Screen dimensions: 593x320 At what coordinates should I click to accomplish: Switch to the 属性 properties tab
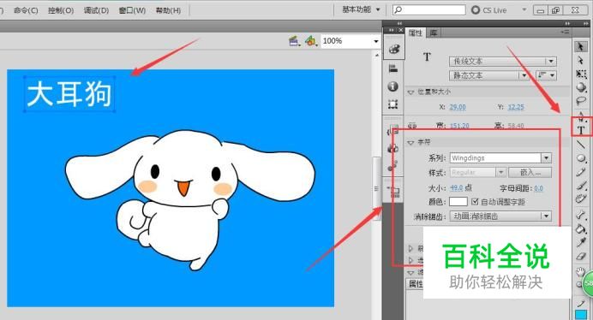[x=416, y=33]
